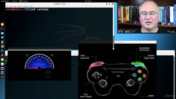The width and height of the screenshot is (176, 99).
Task: Click the Doors label in Control Panel
Action: pyautogui.click(x=151, y=96)
